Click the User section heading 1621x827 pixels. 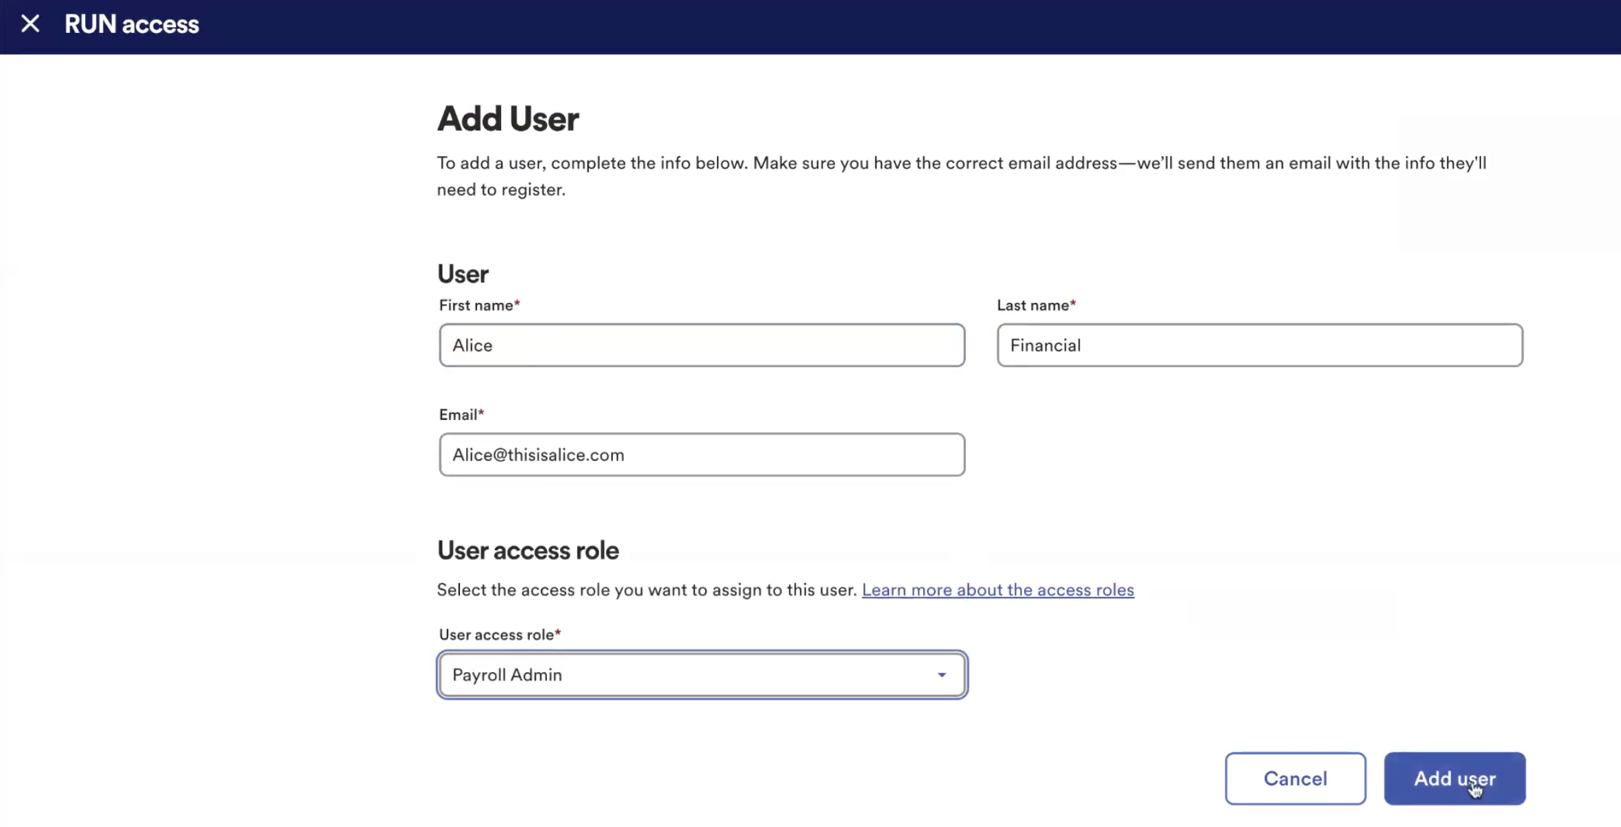(463, 274)
